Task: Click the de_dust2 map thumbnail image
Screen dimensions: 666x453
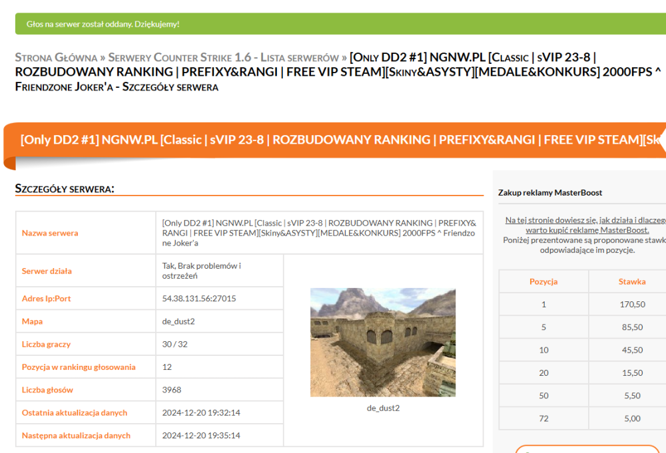Action: point(383,343)
